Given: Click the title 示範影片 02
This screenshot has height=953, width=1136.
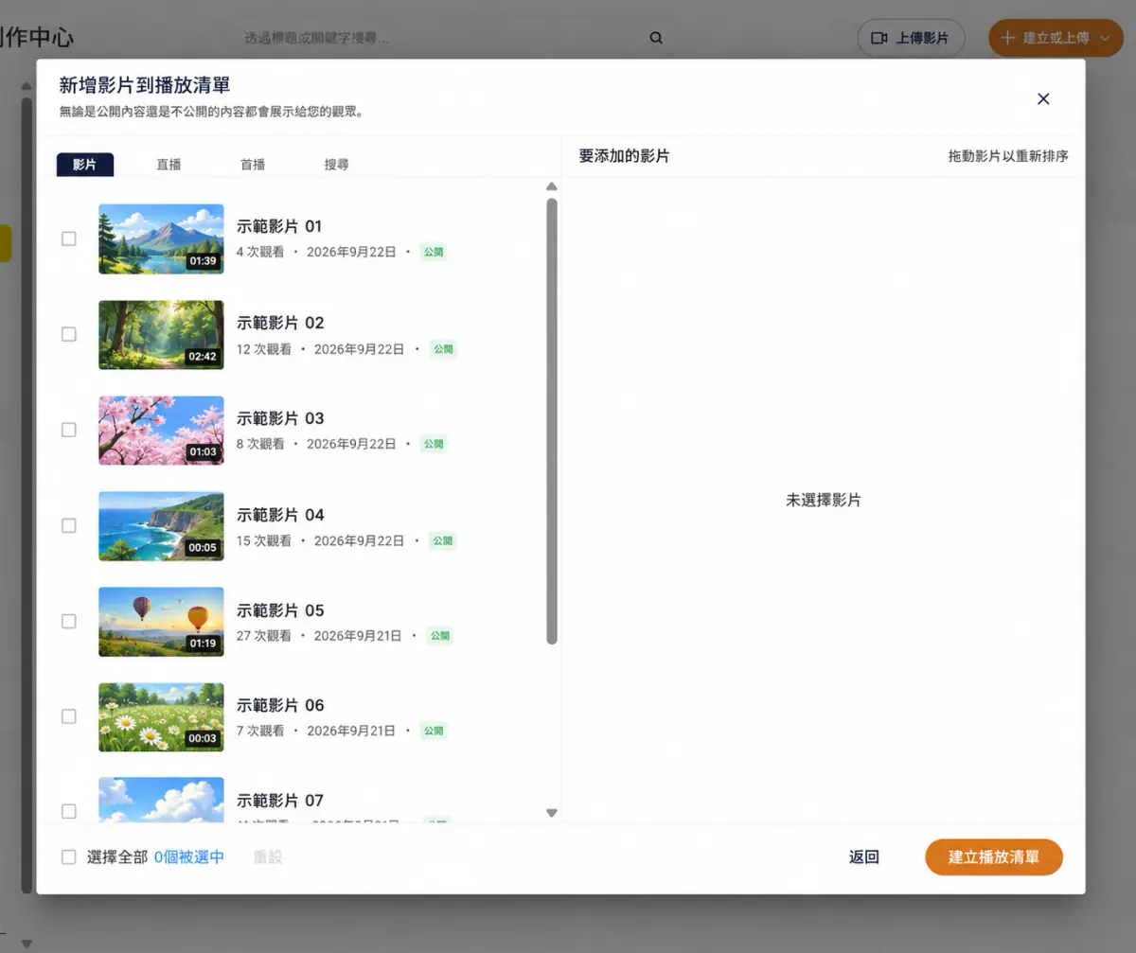Looking at the screenshot, I should (x=280, y=323).
